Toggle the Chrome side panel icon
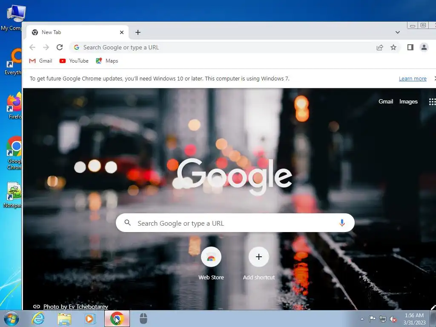 410,47
